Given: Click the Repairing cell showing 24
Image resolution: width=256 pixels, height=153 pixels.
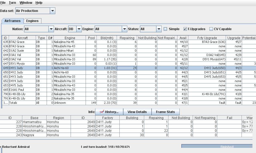Looking at the screenshot, I should click(127, 68).
